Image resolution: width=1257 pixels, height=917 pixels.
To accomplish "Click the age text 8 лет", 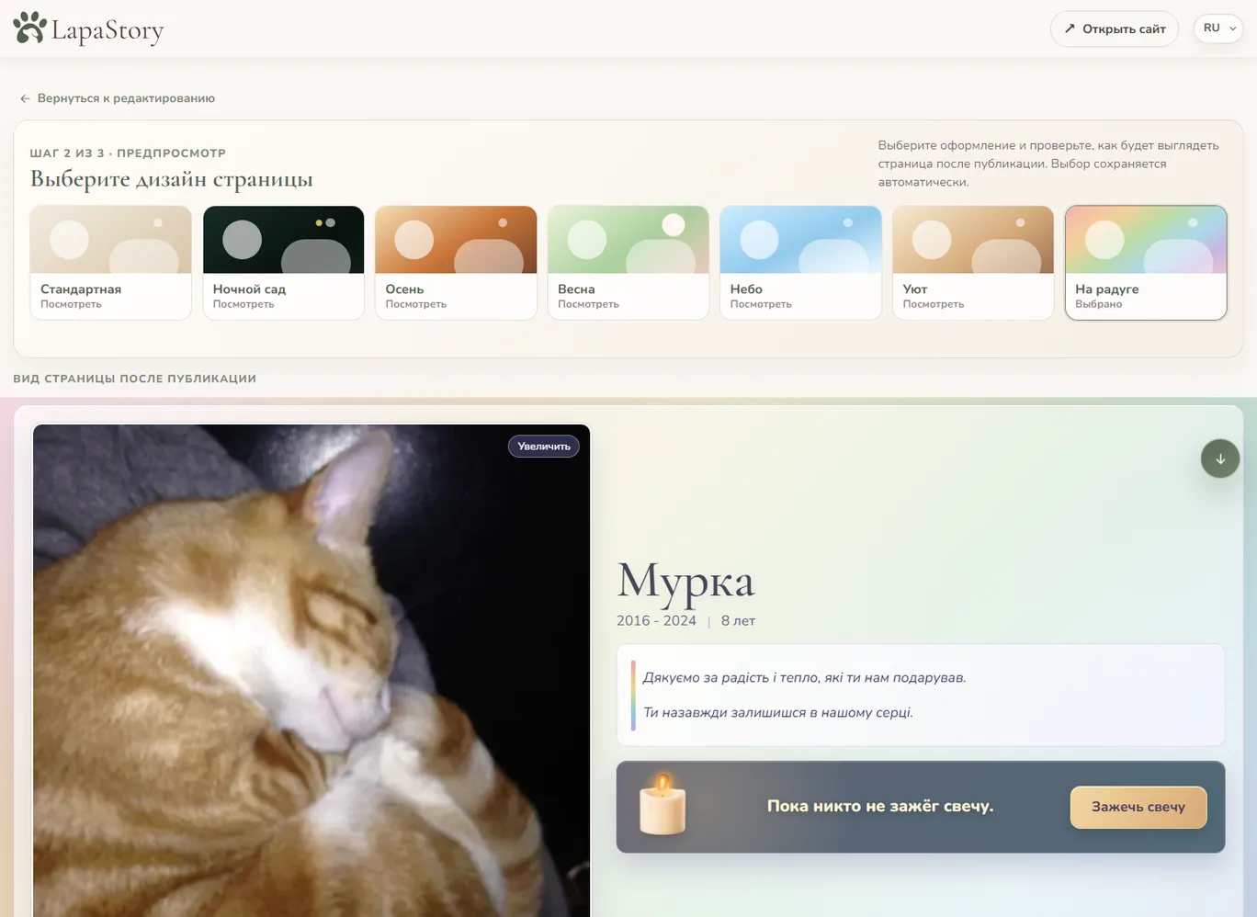I will coord(738,621).
